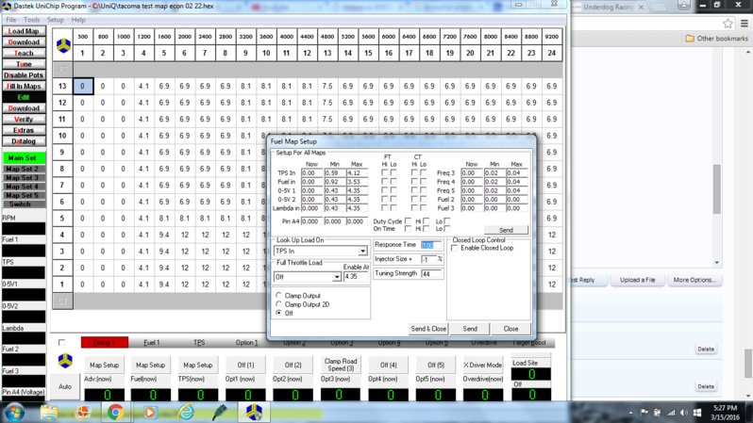
Task: Click the UniChip logo above the Auto button
Action: coord(65,360)
